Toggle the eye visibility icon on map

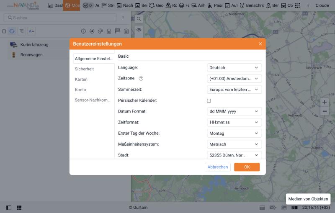coord(139,30)
